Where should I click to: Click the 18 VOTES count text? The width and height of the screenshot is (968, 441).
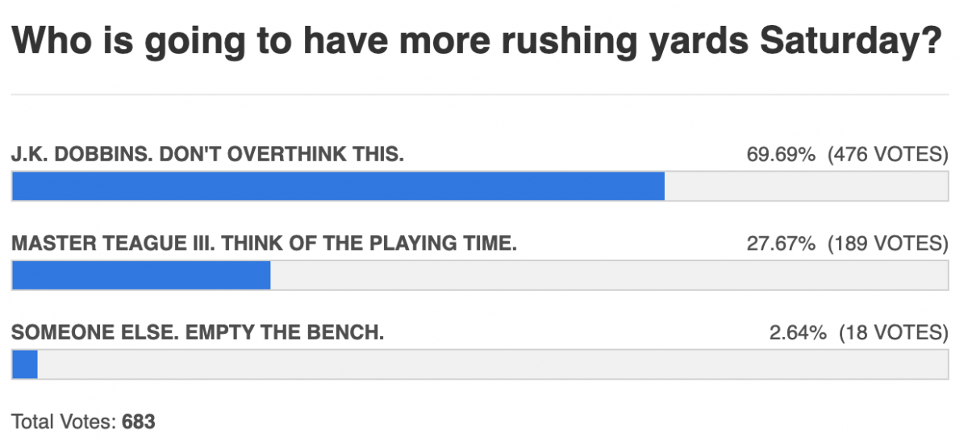pyautogui.click(x=893, y=332)
